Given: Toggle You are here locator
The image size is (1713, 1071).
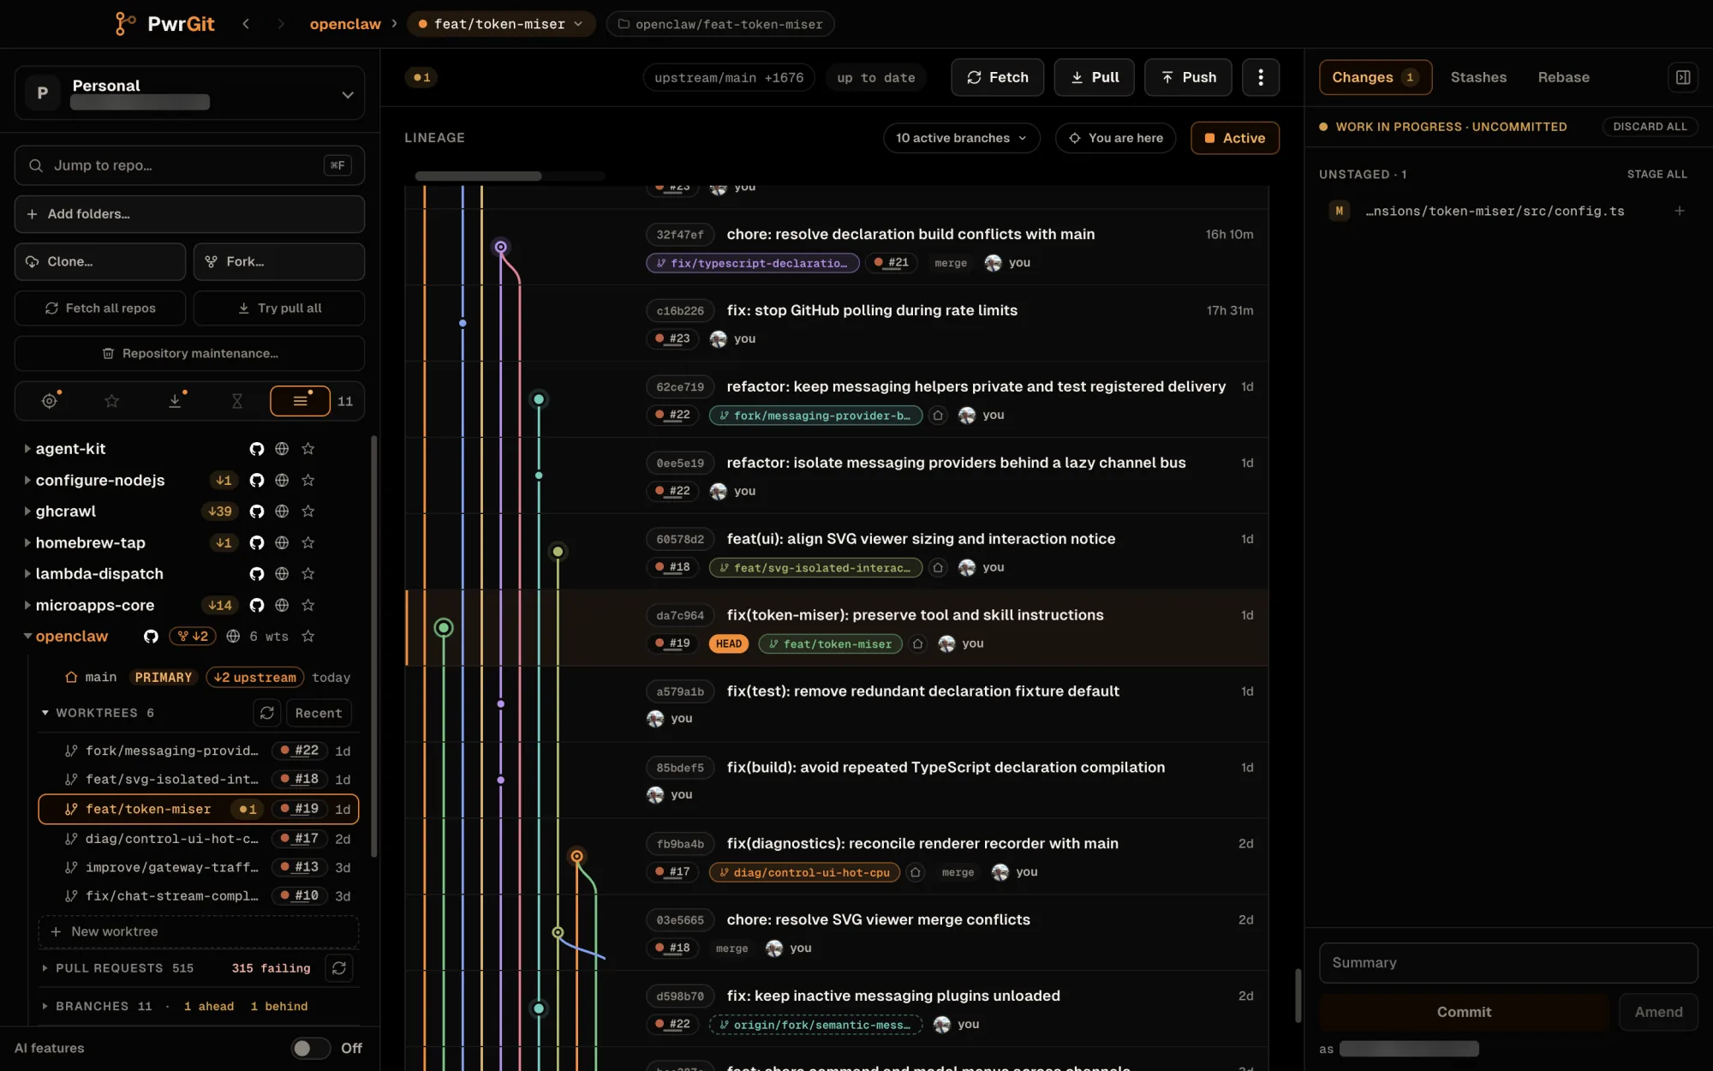Looking at the screenshot, I should (1115, 138).
